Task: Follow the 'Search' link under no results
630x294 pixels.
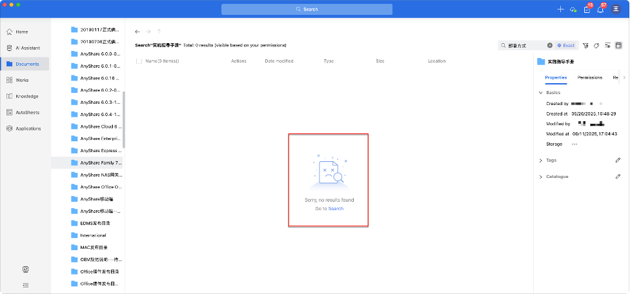Action: click(336, 209)
